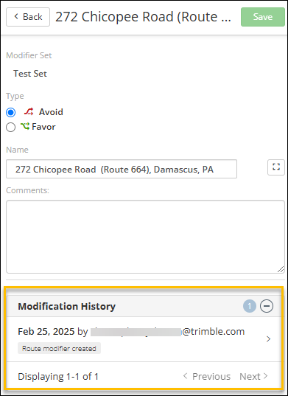Save the route modifier
The width and height of the screenshot is (288, 396).
[263, 17]
